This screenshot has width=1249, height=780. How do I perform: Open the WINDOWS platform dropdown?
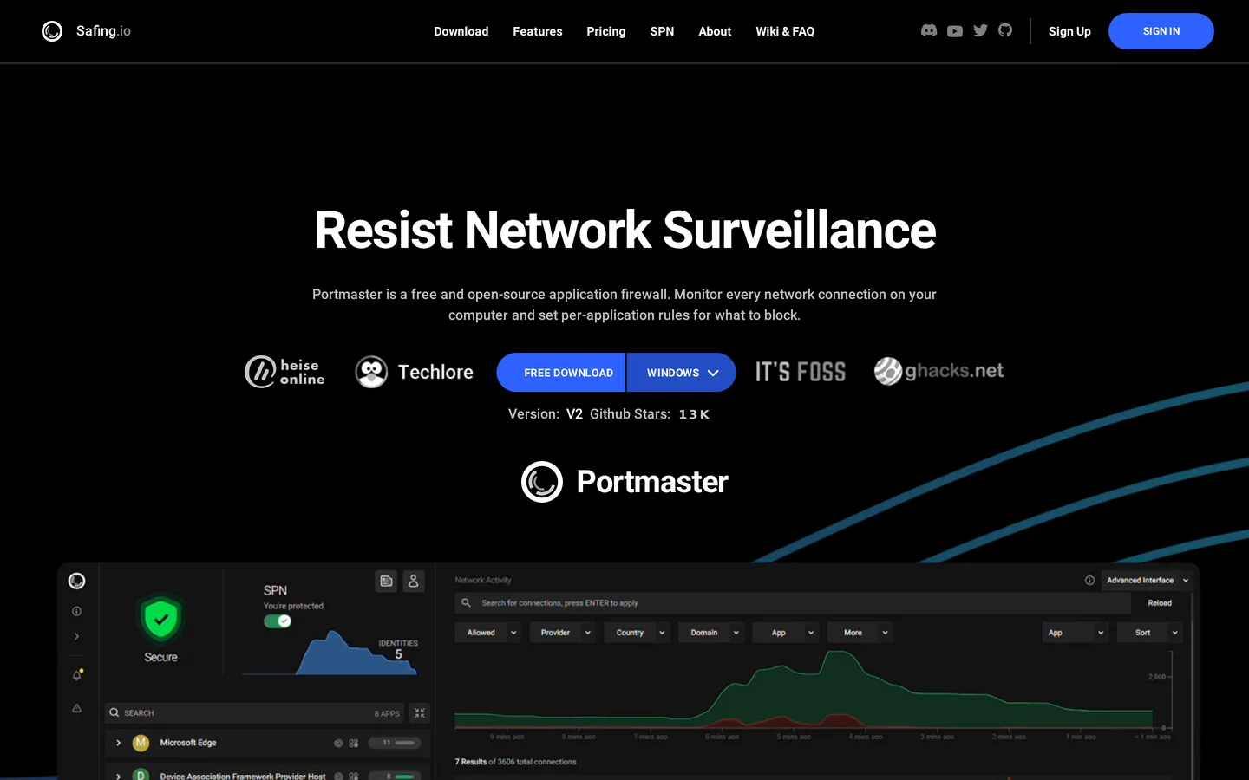pyautogui.click(x=682, y=373)
